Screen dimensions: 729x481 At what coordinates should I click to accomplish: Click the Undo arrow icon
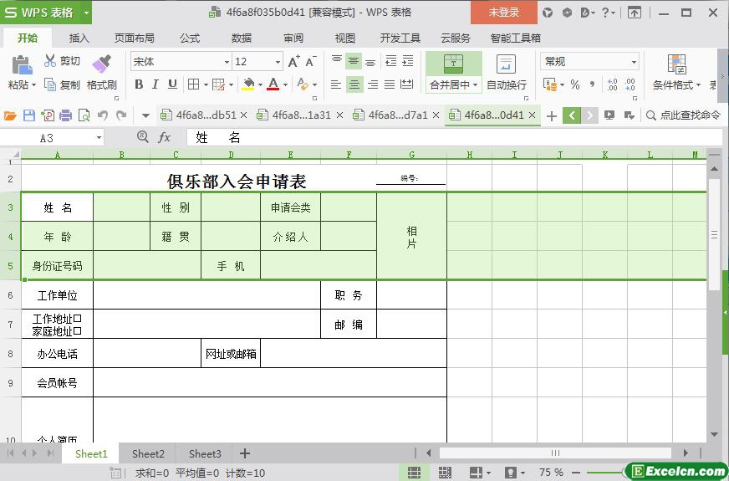[103, 115]
